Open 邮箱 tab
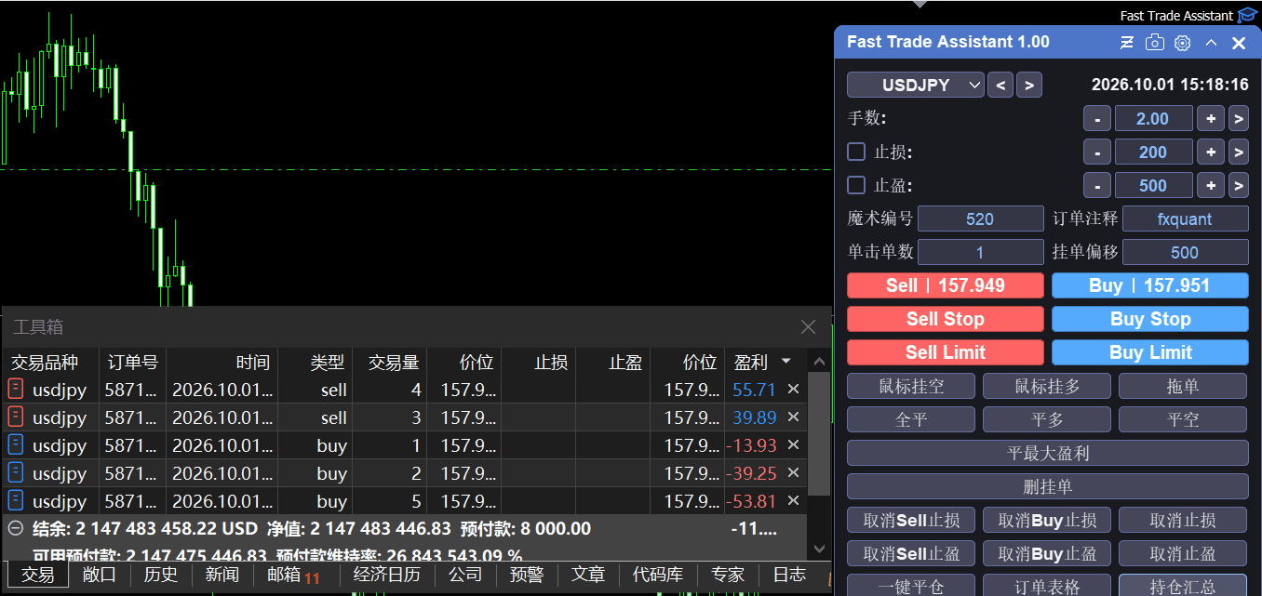Screen dimensions: 1262x596 [x=292, y=576]
